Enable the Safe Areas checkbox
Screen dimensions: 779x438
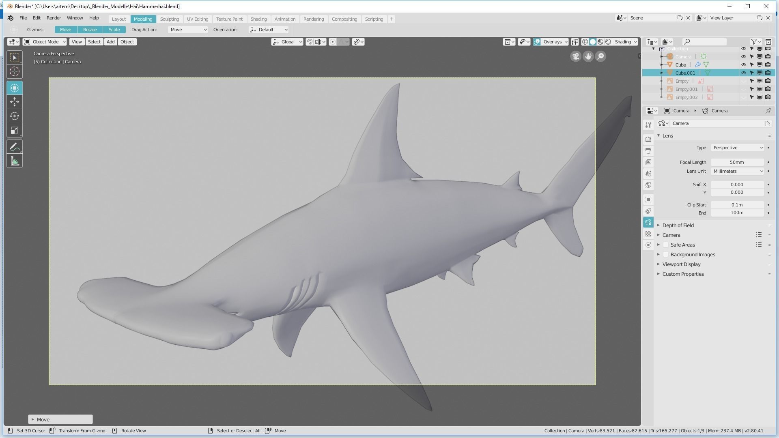coord(665,245)
